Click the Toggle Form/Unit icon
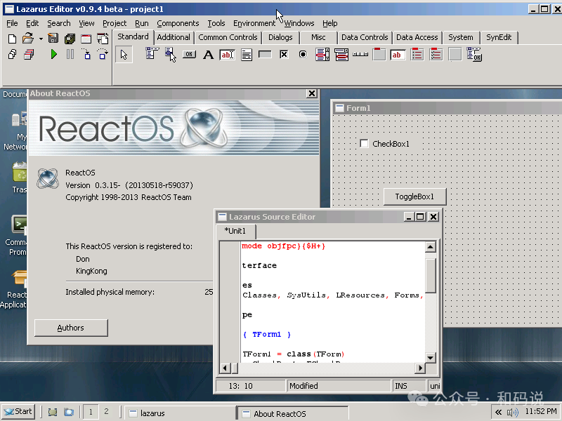Screen dimensions: 562x421 (103, 39)
